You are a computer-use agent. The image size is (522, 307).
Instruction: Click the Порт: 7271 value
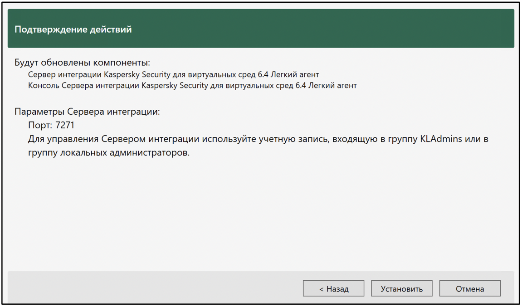[51, 125]
